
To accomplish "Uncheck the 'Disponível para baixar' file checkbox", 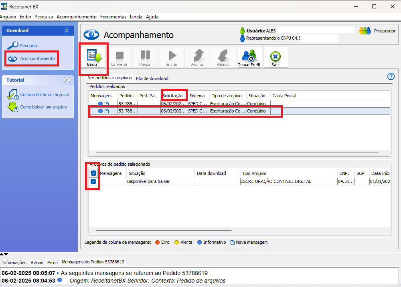I will point(93,182).
